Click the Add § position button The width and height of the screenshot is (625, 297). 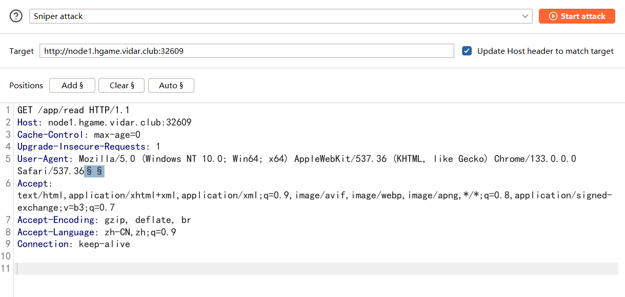72,86
